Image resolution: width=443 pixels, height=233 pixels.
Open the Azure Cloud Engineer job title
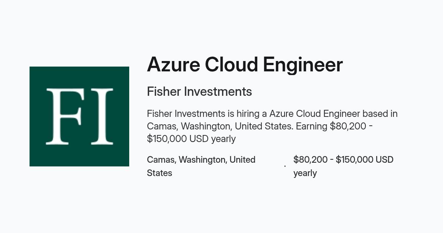[245, 65]
